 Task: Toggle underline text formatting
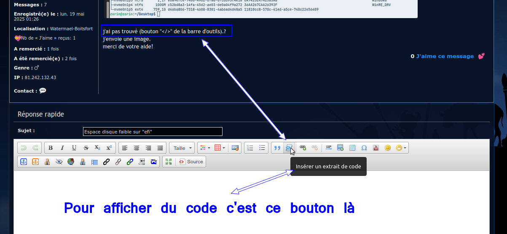(x=74, y=148)
